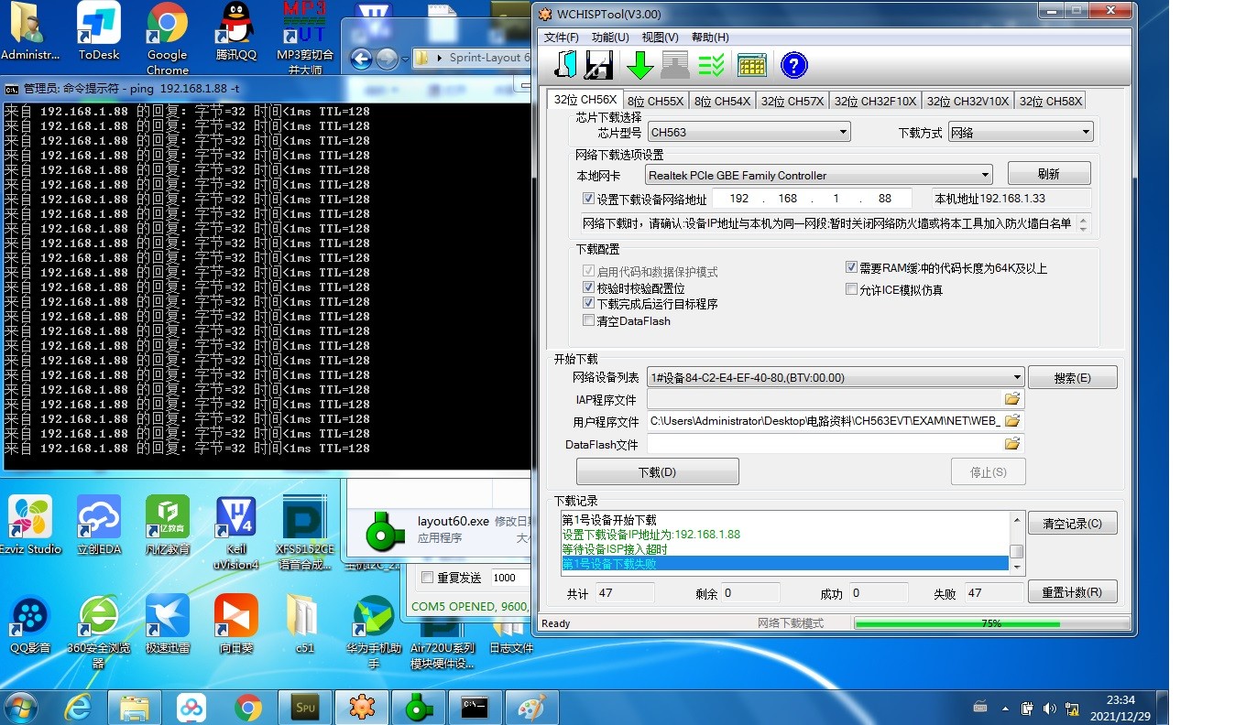Image resolution: width=1246 pixels, height=725 pixels.
Task: Click the green checklist verify toolbar icon
Action: click(711, 65)
